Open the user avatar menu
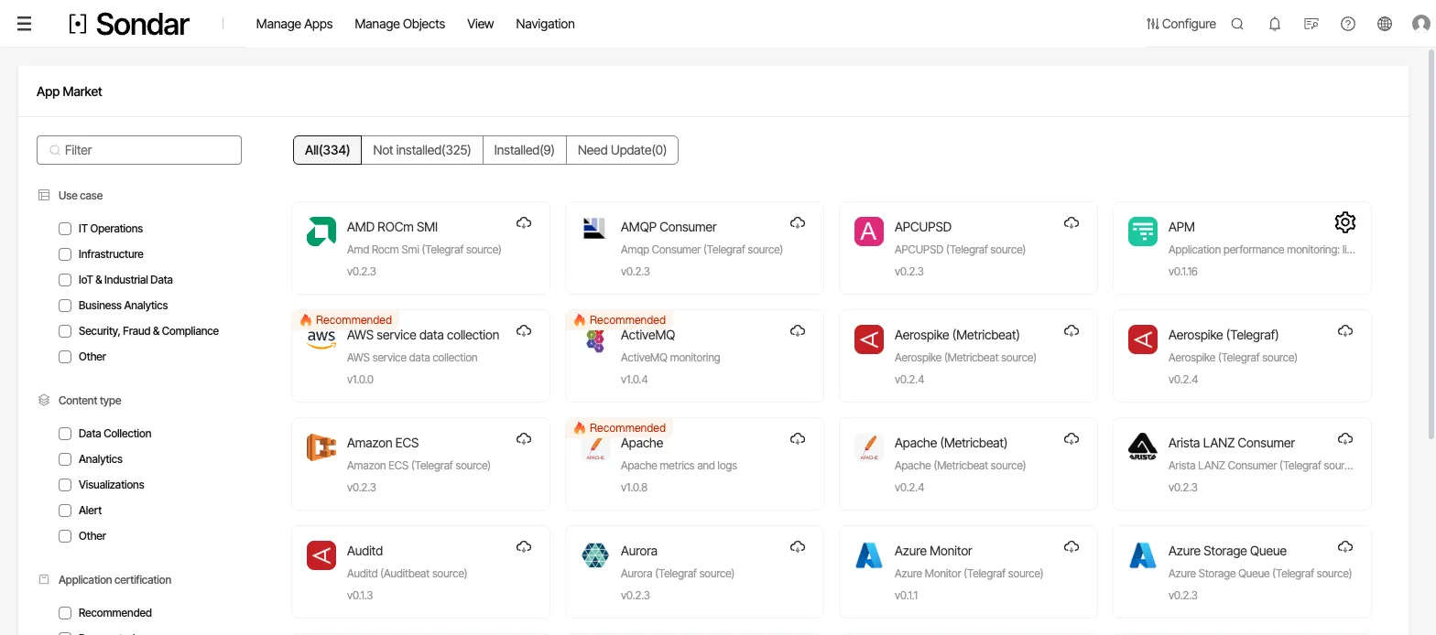 [1421, 24]
